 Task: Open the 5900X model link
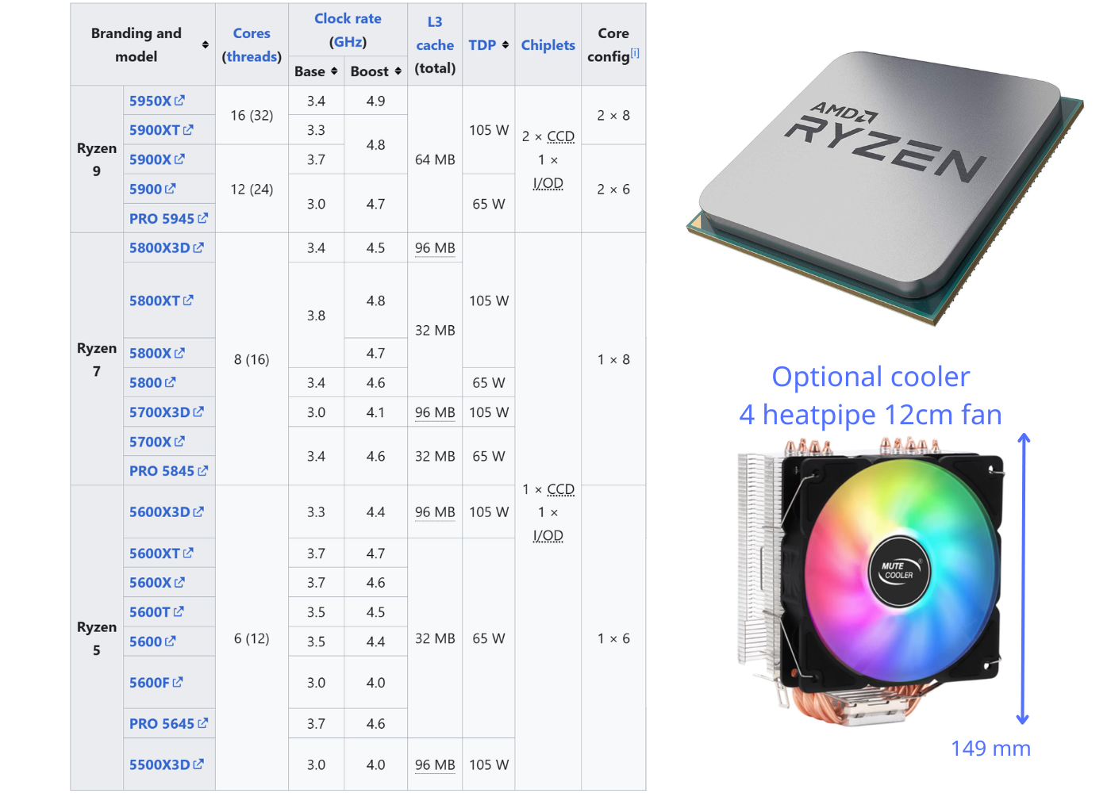(x=156, y=159)
